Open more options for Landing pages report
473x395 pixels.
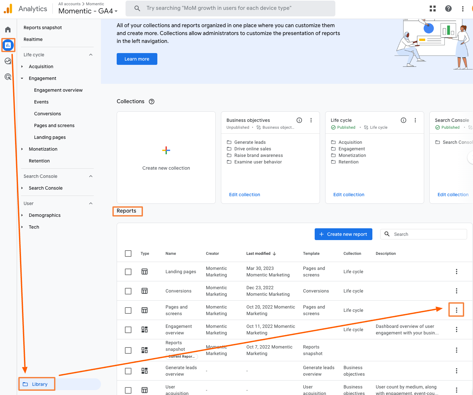pyautogui.click(x=457, y=272)
